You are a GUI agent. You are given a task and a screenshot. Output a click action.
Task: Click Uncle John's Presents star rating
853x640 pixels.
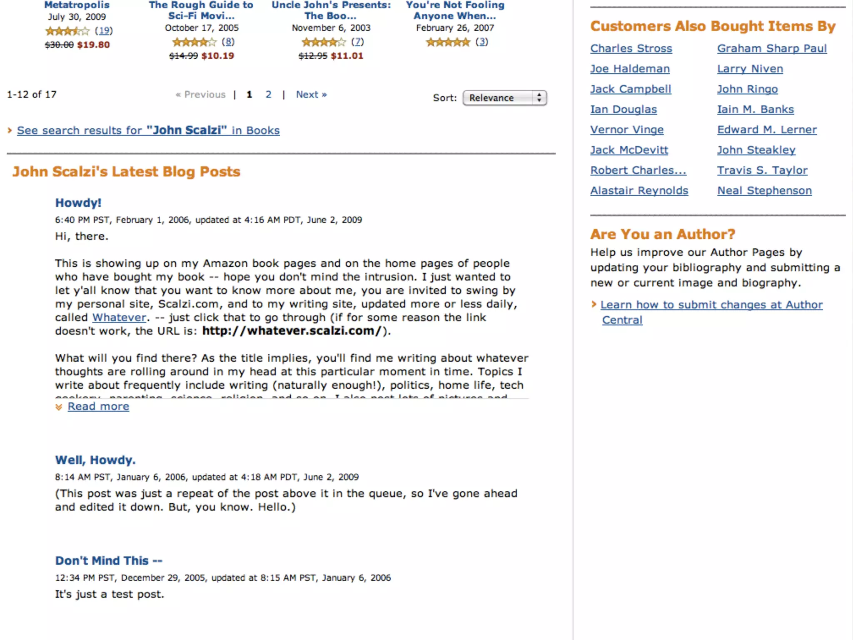point(324,42)
